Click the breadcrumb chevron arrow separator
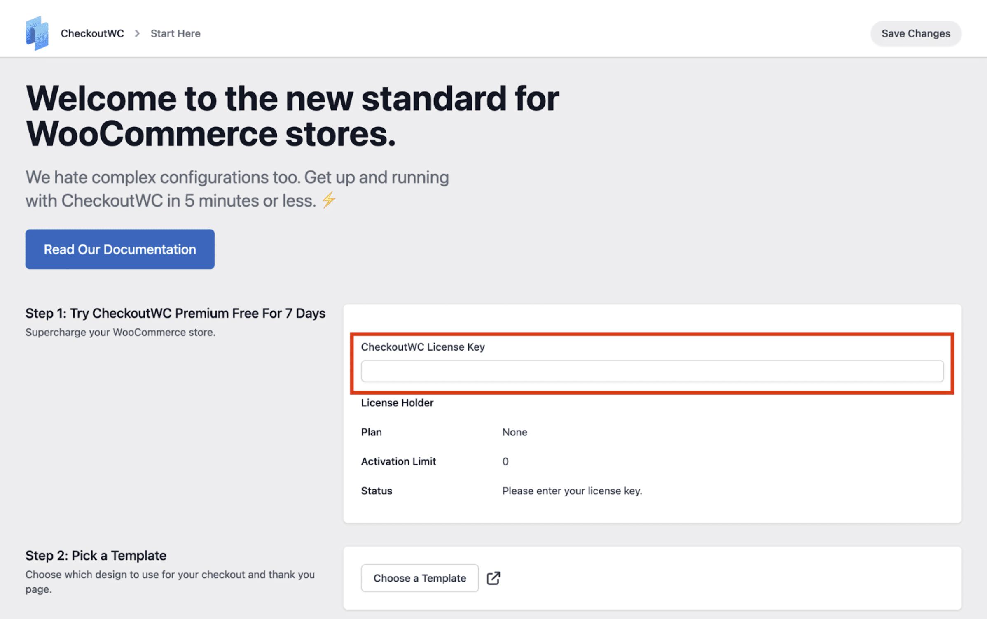987x619 pixels. 137,33
